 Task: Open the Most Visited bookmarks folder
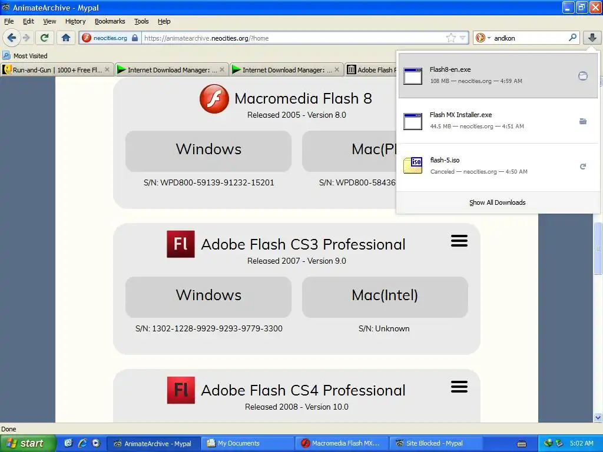25,56
